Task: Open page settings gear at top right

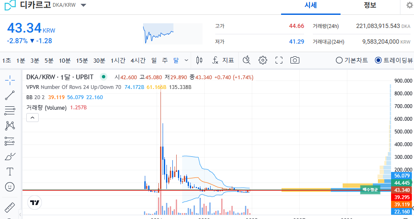Action: click(410, 5)
